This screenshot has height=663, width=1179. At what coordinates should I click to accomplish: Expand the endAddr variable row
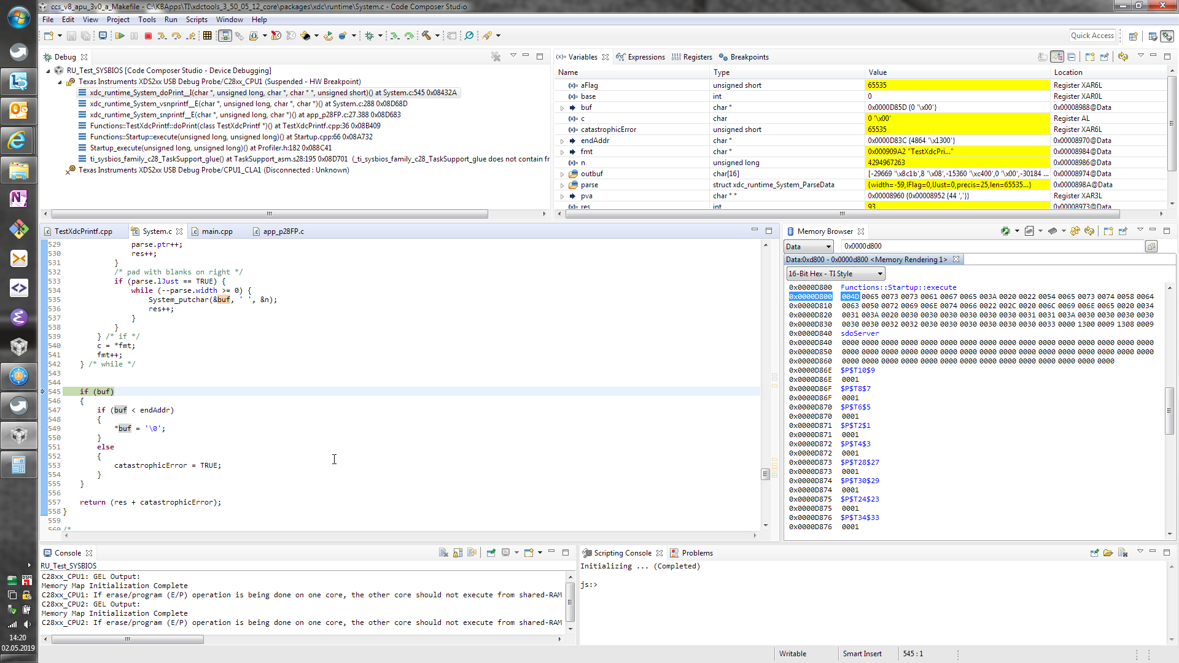coord(562,141)
